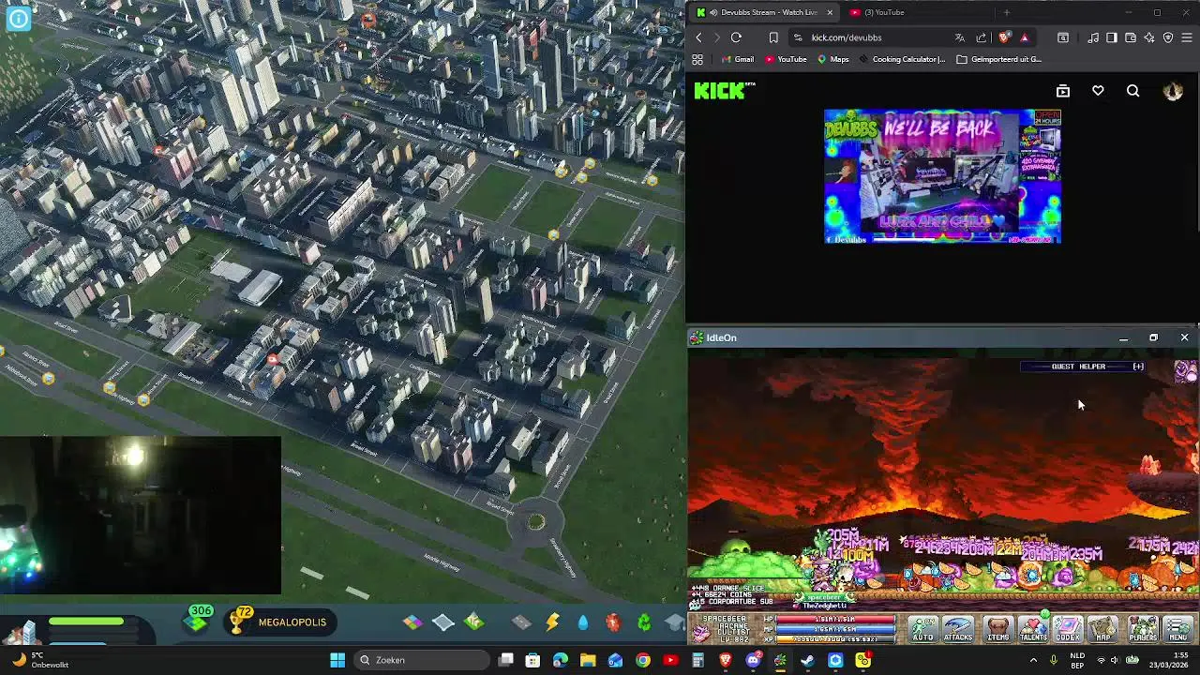Open the Brave Wallet icon
Screen dimensions: 1200x675
coord(1131,37)
